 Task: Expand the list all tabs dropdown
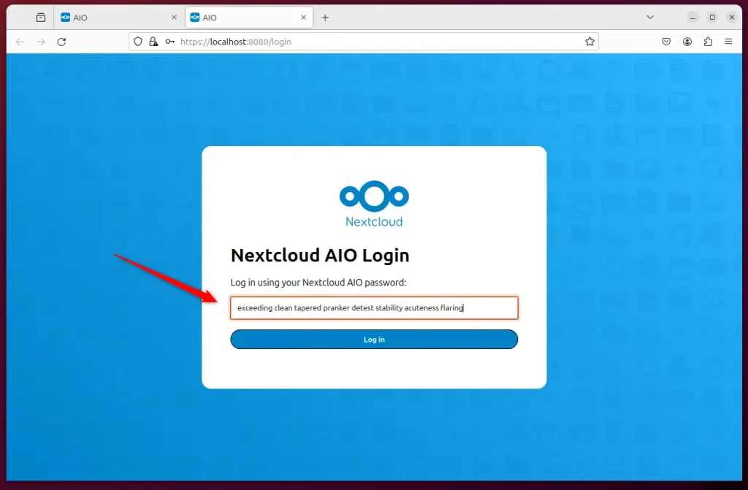[x=649, y=18]
